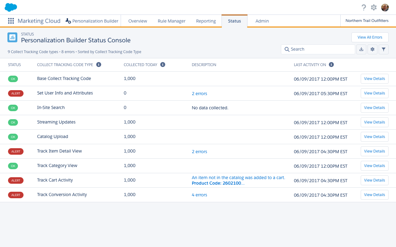View Details for Set User Info and Attributes
Screen dimensions: 396x247
click(x=375, y=93)
